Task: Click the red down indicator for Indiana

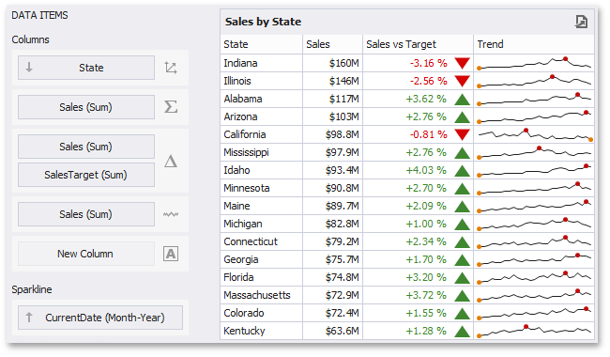Action: [462, 63]
